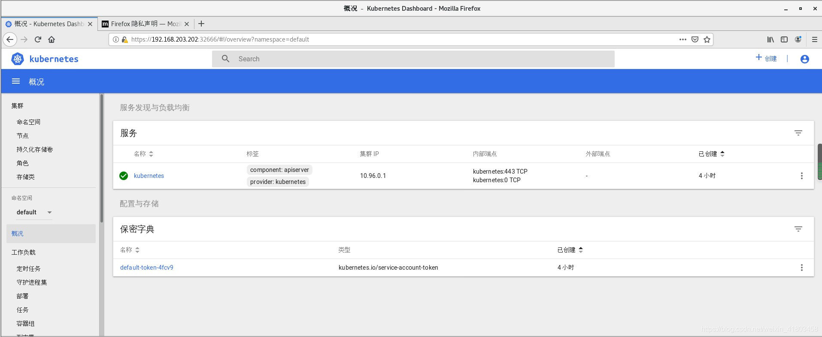
Task: Open the Firefox application menu
Action: click(814, 39)
